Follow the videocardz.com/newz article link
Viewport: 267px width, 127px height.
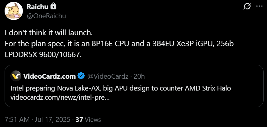pos(60,98)
